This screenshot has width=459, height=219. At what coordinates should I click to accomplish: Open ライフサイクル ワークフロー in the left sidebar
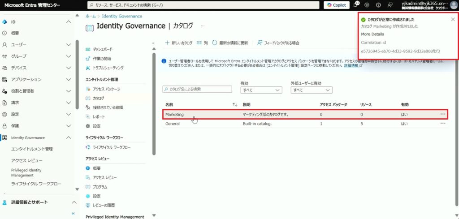pos(36,184)
